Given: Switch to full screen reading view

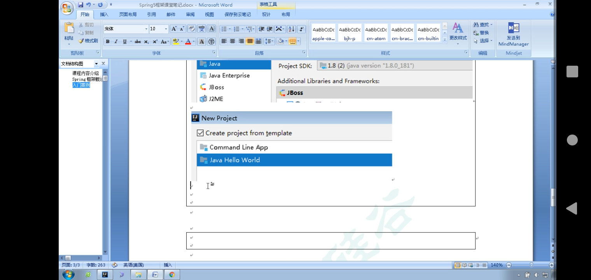Looking at the screenshot, I should point(464,265).
